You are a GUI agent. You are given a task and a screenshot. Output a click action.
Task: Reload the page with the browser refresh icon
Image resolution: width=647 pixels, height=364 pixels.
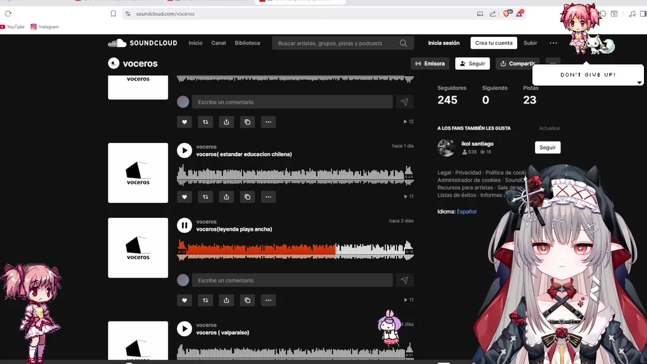pos(8,14)
